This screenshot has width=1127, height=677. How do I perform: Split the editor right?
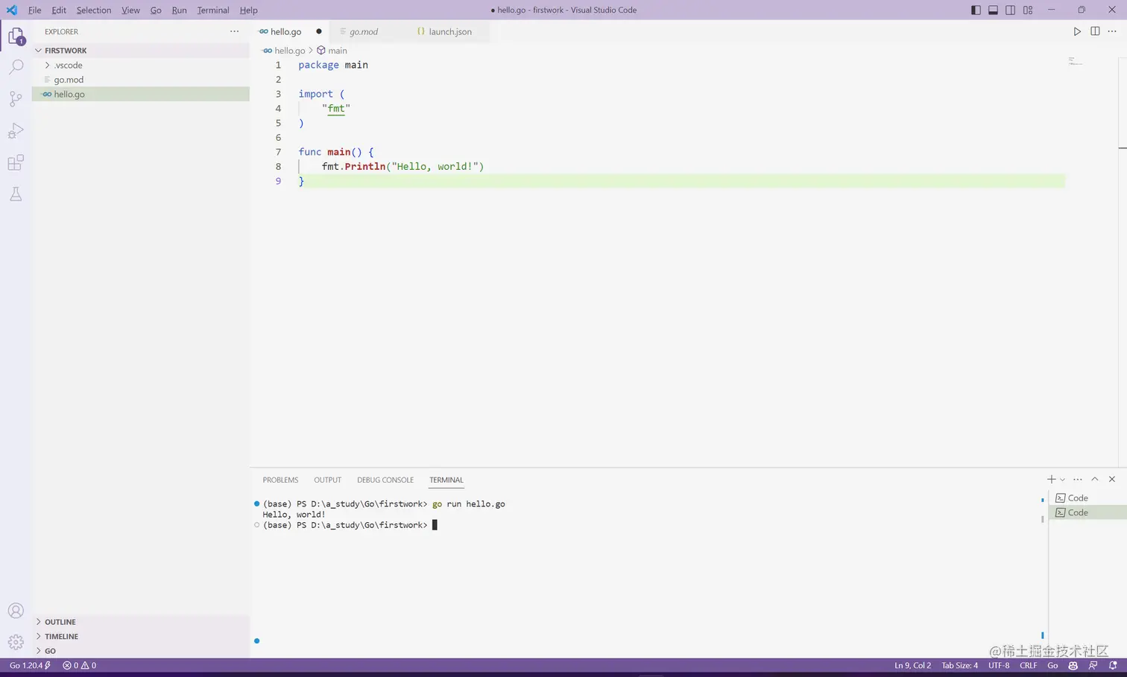[x=1095, y=31]
